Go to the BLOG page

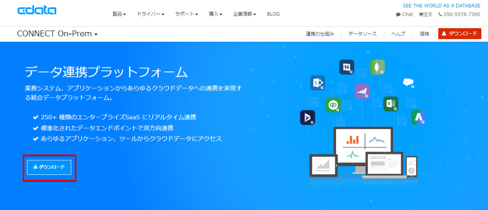pos(273,14)
